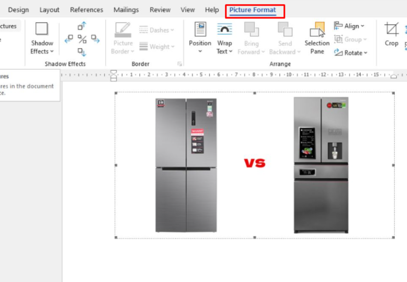Nudge shadow up
Viewport: 407px width, 282px height.
click(x=82, y=26)
